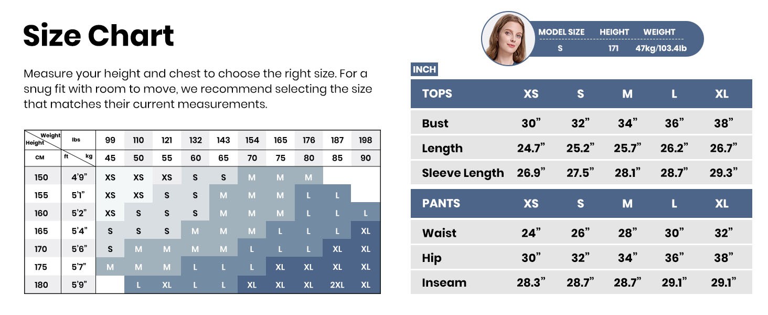This screenshot has height=315, width=768.
Task: Click the 28.3” inseam value
Action: (x=531, y=283)
